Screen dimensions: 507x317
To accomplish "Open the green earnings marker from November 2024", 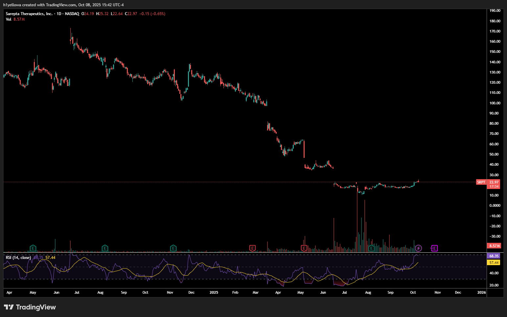I will coord(173,248).
